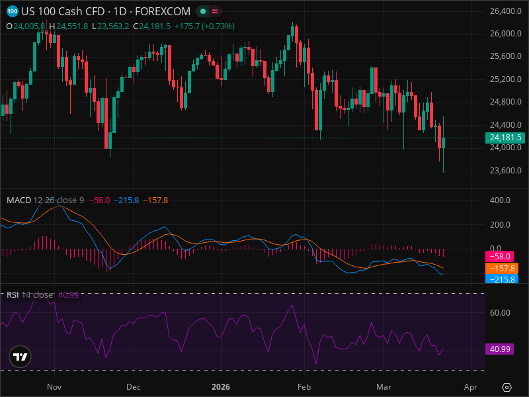
Task: Click the orange MACD legend value −157.8
Action: click(155, 200)
